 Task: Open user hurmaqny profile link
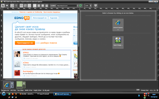pyautogui.click(x=28, y=71)
